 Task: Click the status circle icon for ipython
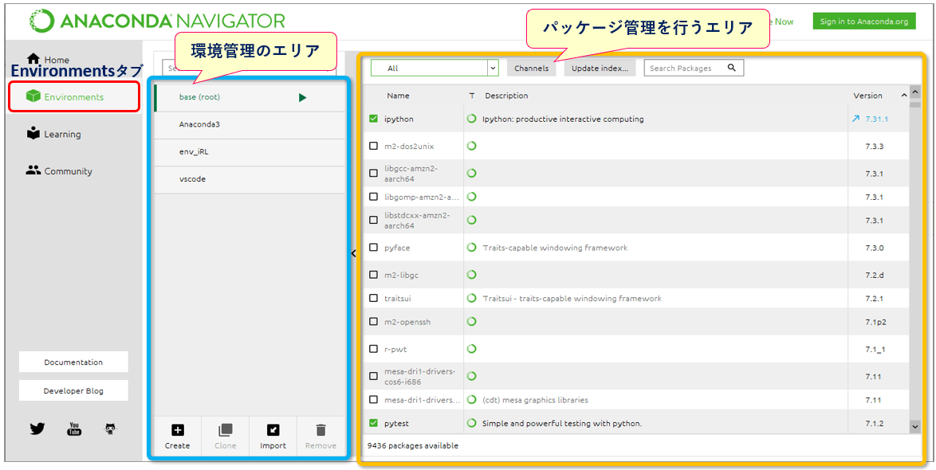471,119
